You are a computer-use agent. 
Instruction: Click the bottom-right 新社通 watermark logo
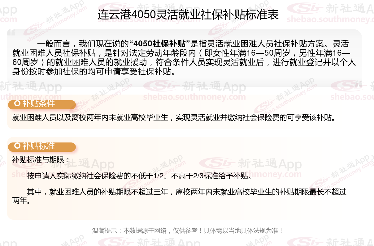[330, 242]
